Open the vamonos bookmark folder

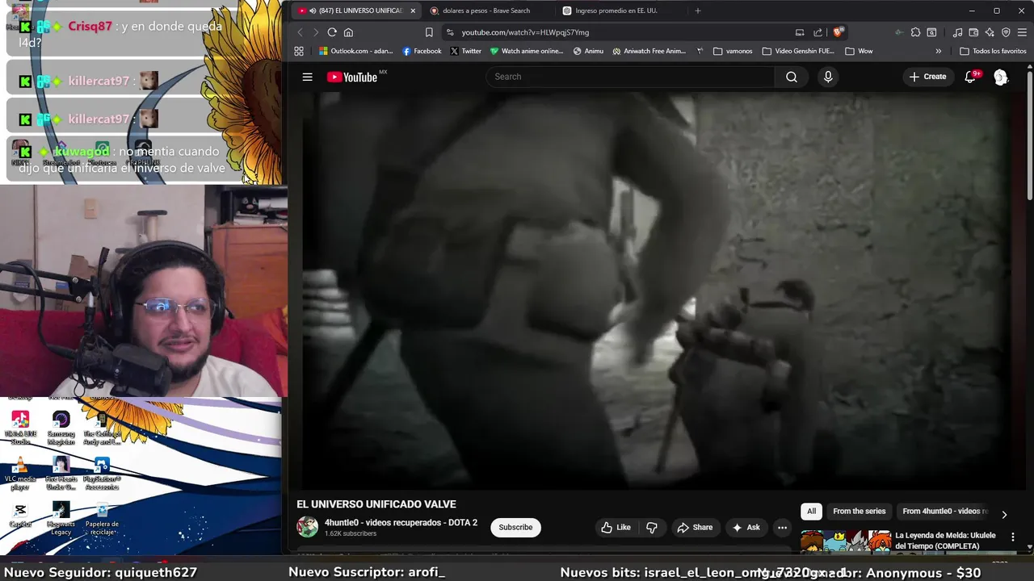tap(733, 51)
